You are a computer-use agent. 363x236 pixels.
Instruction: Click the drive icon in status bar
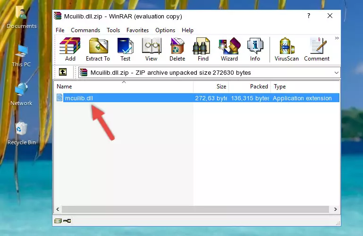point(58,221)
